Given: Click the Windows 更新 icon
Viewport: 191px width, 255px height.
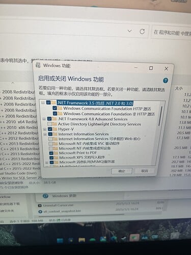Looking at the screenshot, I should (45, 196).
